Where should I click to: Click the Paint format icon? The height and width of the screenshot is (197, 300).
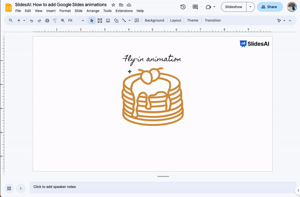coord(54,21)
